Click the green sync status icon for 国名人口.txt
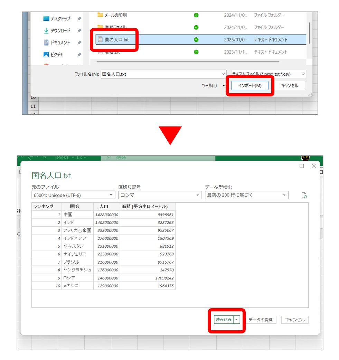 196,40
